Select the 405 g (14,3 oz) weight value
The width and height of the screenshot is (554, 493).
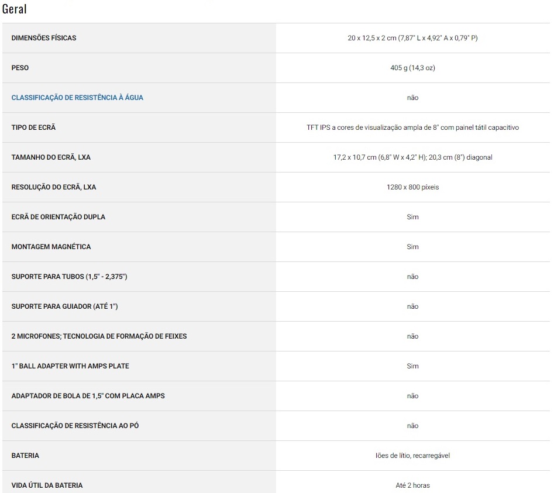pyautogui.click(x=412, y=68)
